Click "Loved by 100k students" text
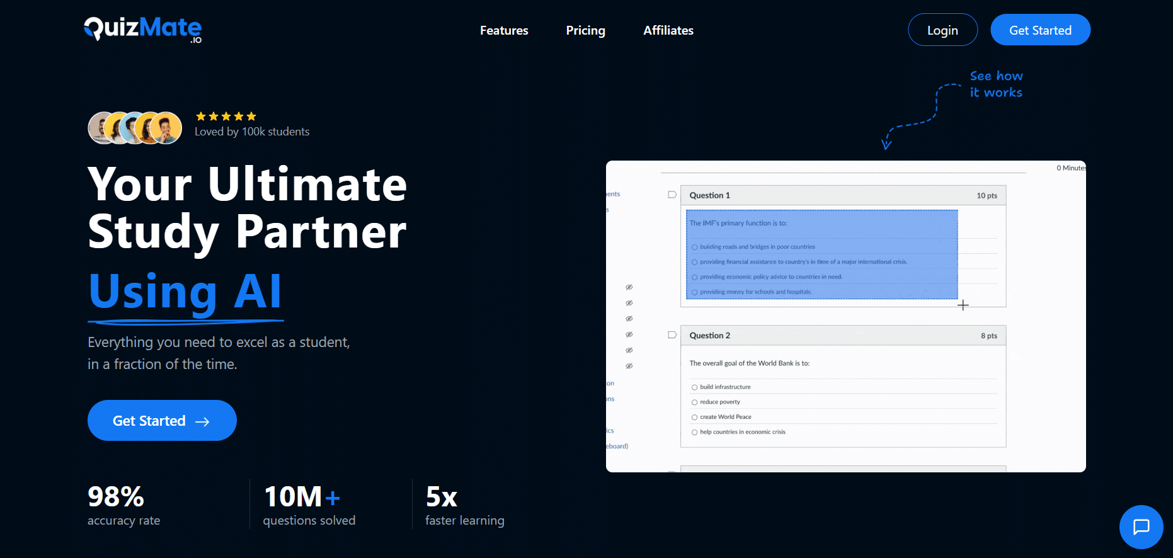The height and width of the screenshot is (558, 1173). pos(252,132)
